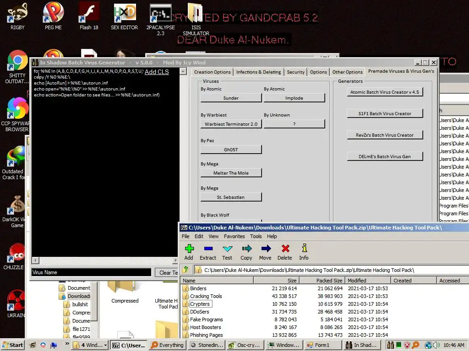The width and height of the screenshot is (469, 351).
Task: Click the St. Sebastian button
Action: tap(231, 197)
